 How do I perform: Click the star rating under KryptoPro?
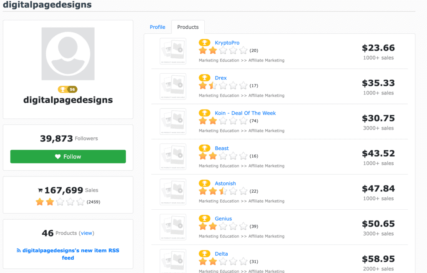[223, 51]
